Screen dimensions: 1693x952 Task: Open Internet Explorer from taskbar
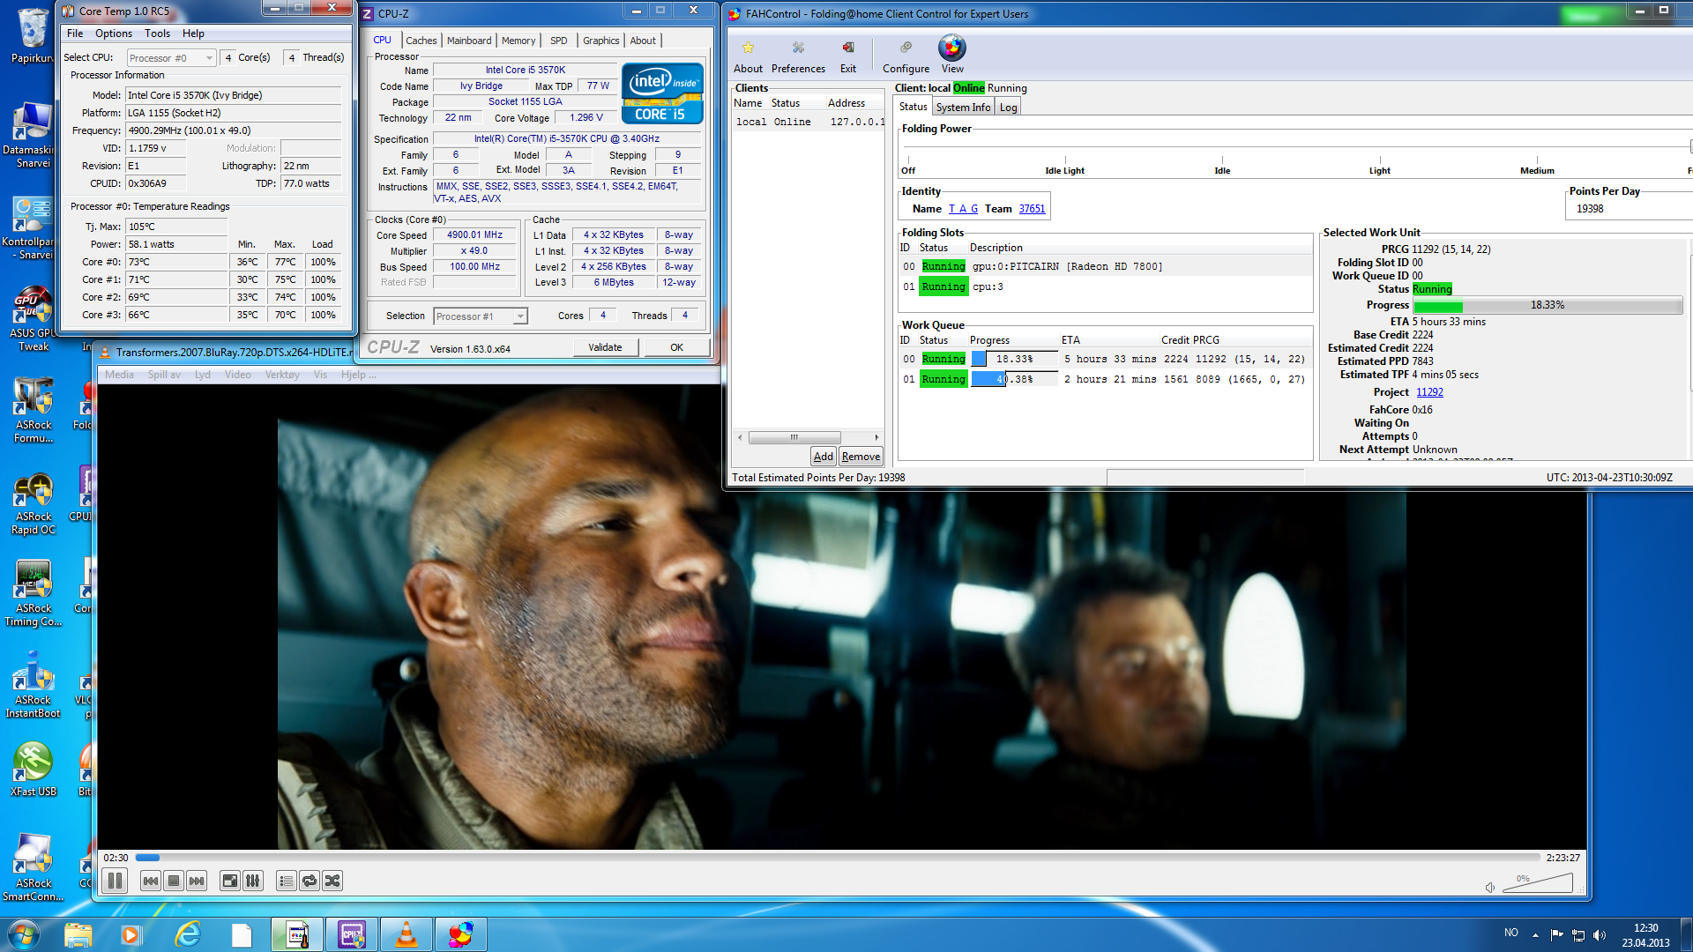click(188, 934)
